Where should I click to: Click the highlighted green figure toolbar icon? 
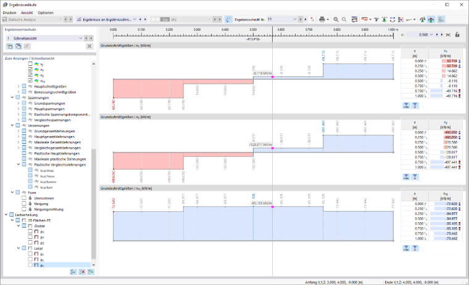point(431,20)
